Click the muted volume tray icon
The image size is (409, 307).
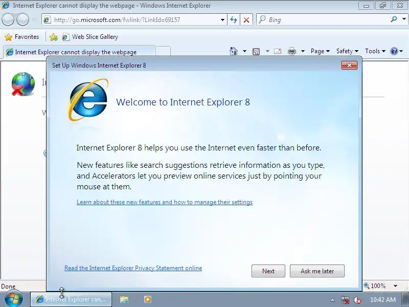point(357,300)
